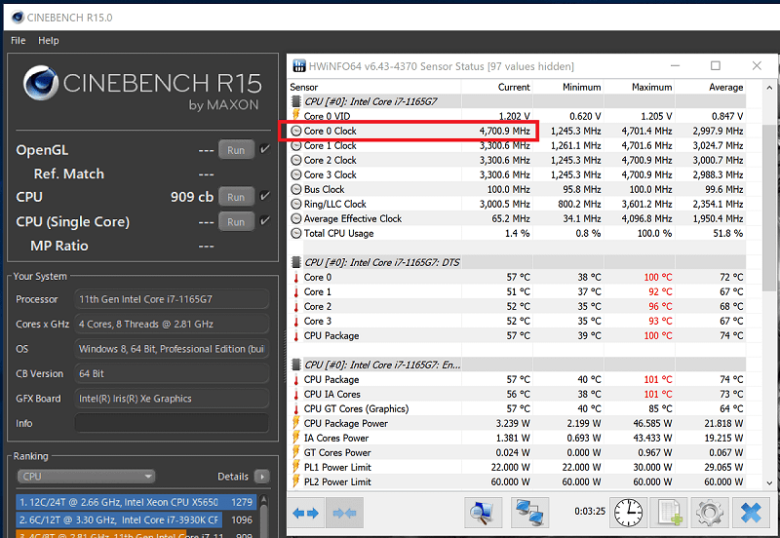Viewport: 780px width, 538px height.
Task: Click Ring/LLC Clock row clock icon
Action: [x=296, y=204]
